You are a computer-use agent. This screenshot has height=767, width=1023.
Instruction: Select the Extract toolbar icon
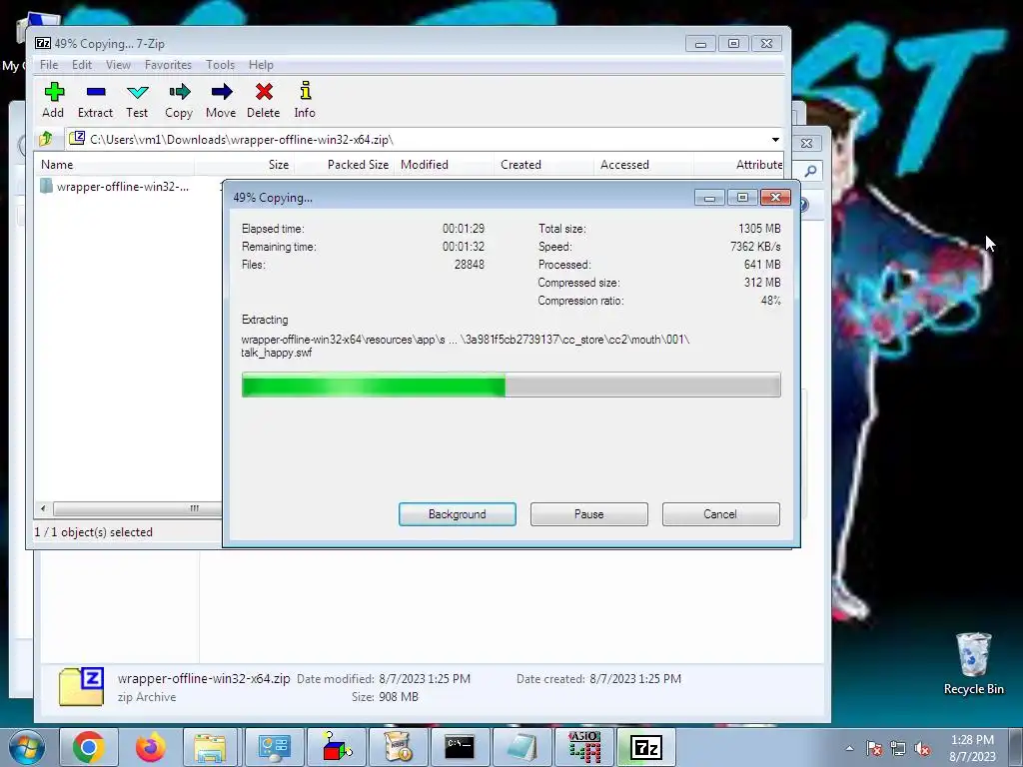[95, 92]
